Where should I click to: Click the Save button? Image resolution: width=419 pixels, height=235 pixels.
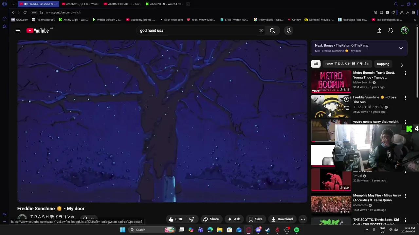pyautogui.click(x=255, y=219)
